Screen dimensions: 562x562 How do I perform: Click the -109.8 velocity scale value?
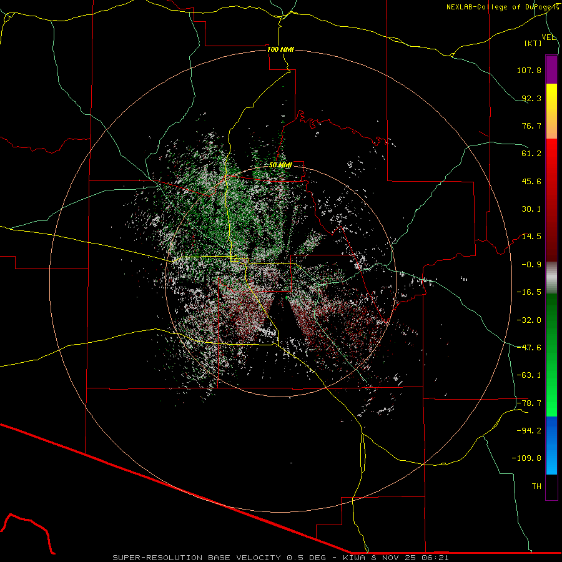[526, 458]
